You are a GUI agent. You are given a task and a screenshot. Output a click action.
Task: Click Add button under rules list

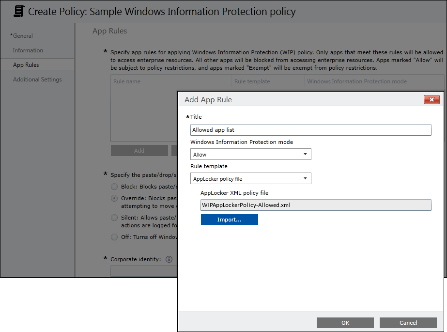coord(139,151)
